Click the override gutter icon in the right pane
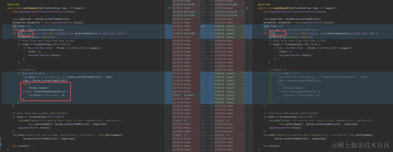 (x=247, y=8)
